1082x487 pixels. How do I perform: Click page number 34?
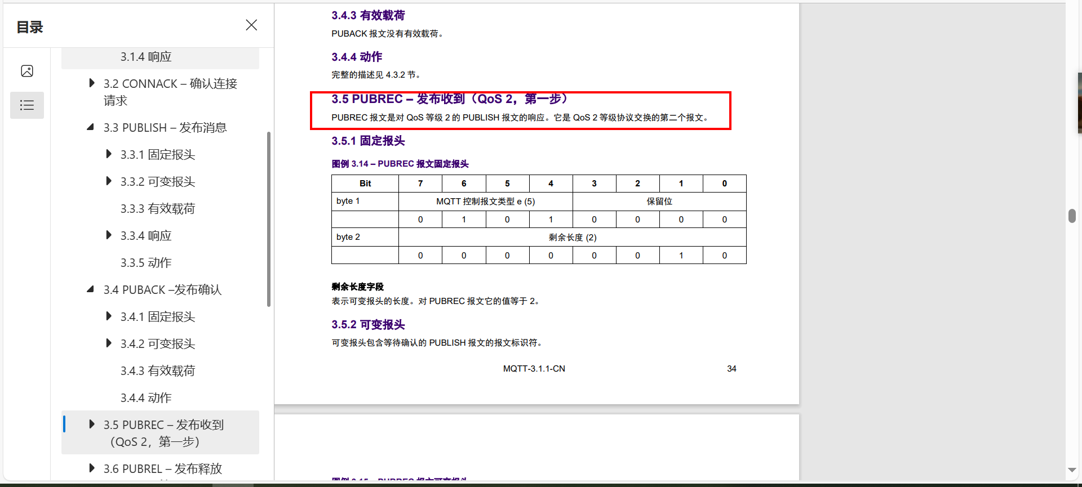tap(731, 369)
